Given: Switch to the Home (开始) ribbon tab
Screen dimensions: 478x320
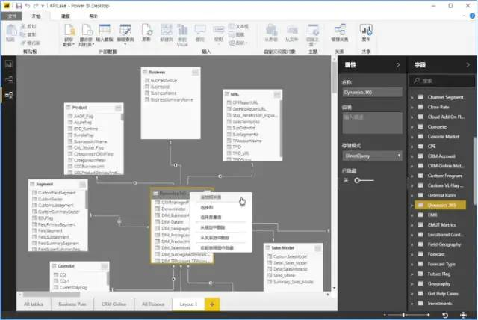Looking at the screenshot, I should pos(36,16).
